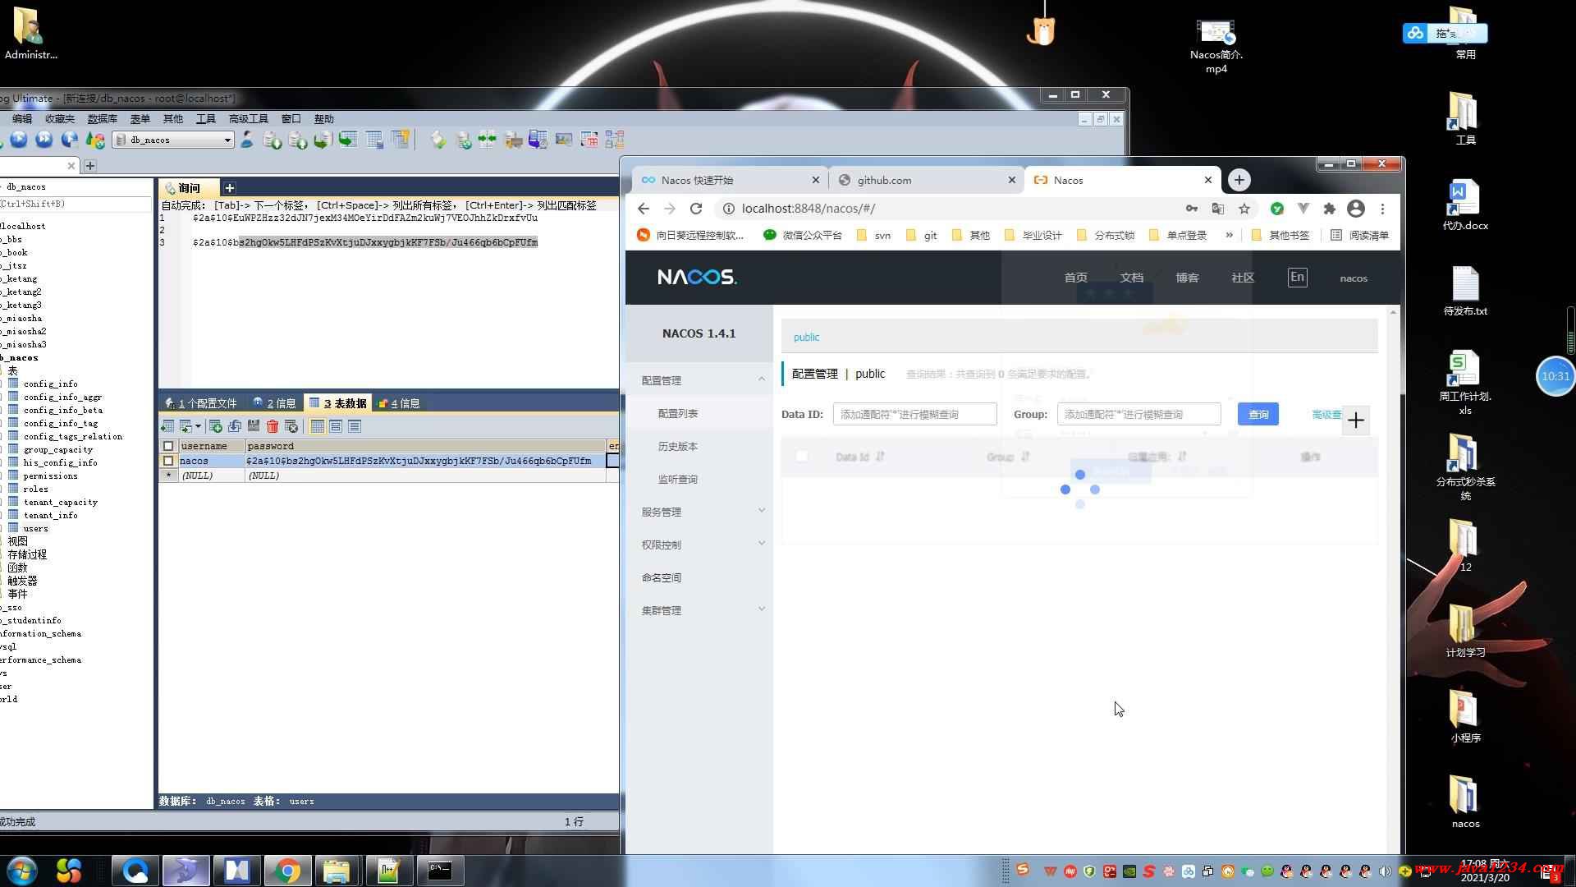The image size is (1576, 887).
Task: Open Chrome from the Windows taskbar
Action: click(287, 871)
